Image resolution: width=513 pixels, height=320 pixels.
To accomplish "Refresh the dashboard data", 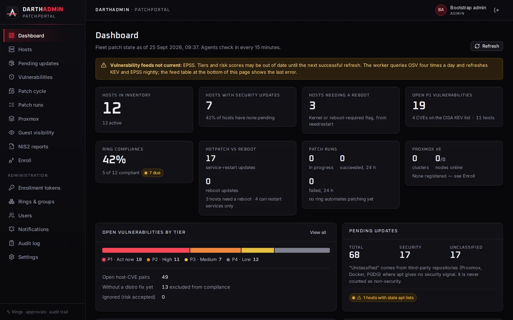I will pos(486,46).
